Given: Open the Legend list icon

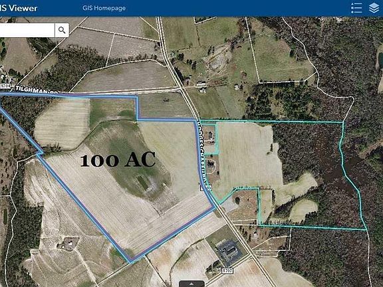Looking at the screenshot, I should coord(356,8).
